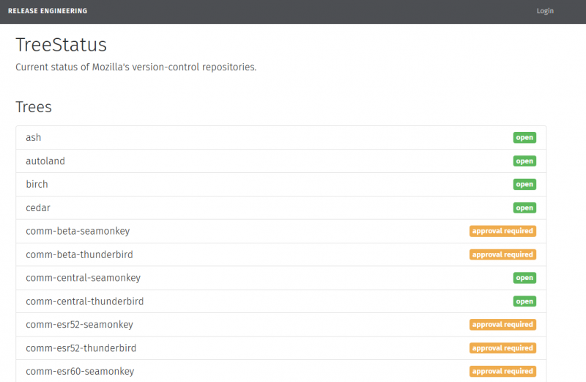Click comm-central-thunderbird tree name

tap(84, 301)
